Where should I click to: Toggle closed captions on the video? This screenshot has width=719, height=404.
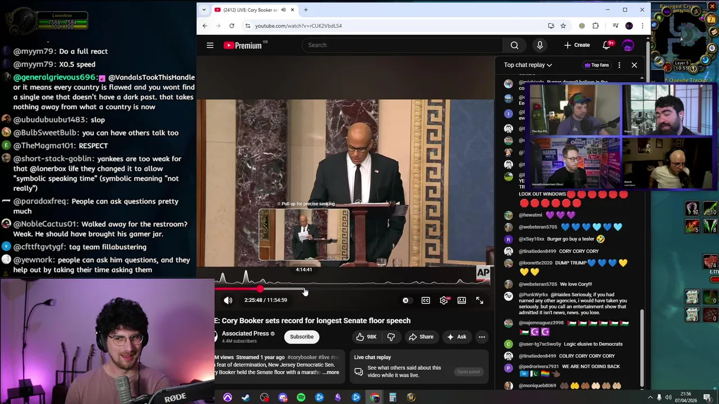[426, 300]
